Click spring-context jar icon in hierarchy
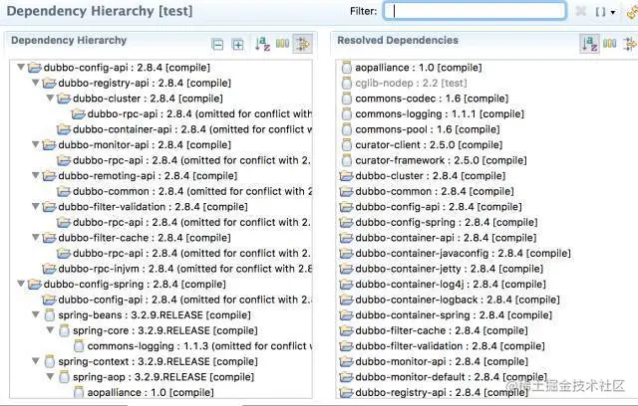638x406 pixels. coord(49,361)
